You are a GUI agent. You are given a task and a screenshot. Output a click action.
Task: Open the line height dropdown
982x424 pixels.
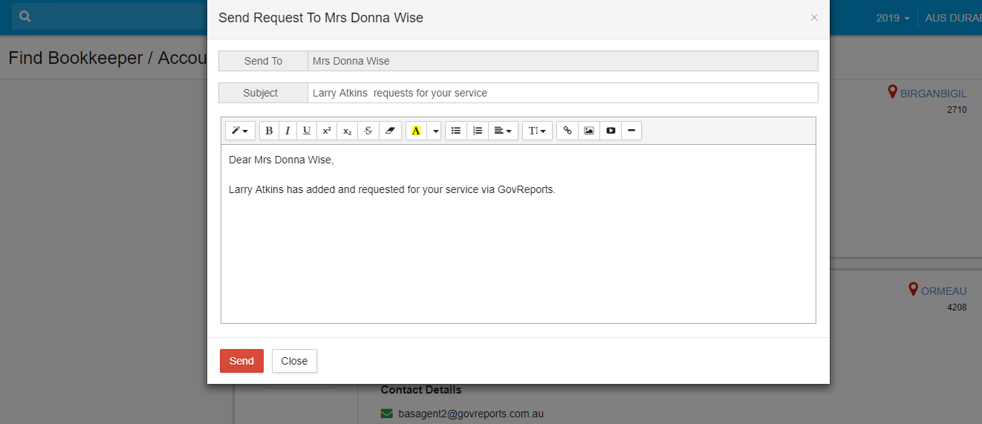coord(537,131)
